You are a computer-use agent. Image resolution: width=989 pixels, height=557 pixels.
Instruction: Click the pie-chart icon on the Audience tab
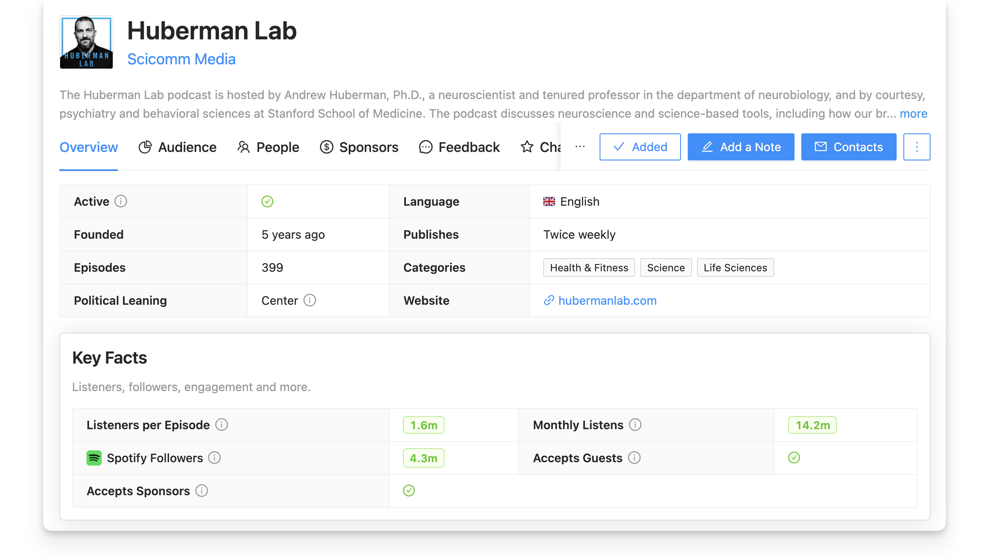(x=144, y=147)
